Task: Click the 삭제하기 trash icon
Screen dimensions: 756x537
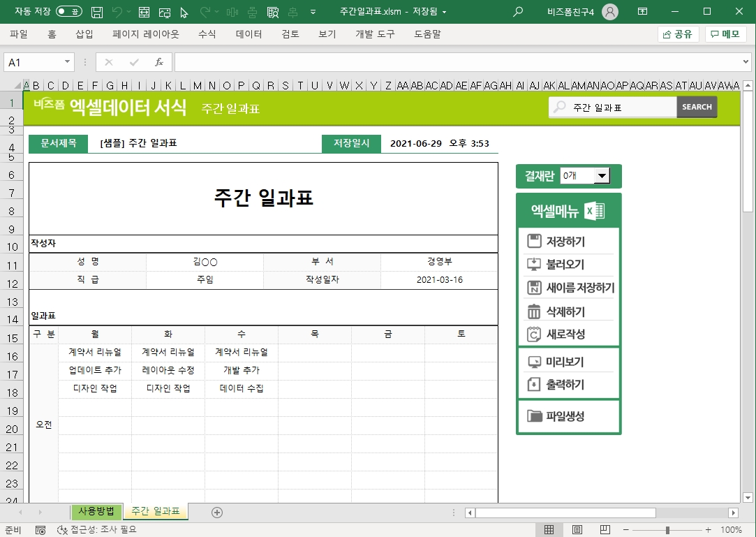Action: 535,311
